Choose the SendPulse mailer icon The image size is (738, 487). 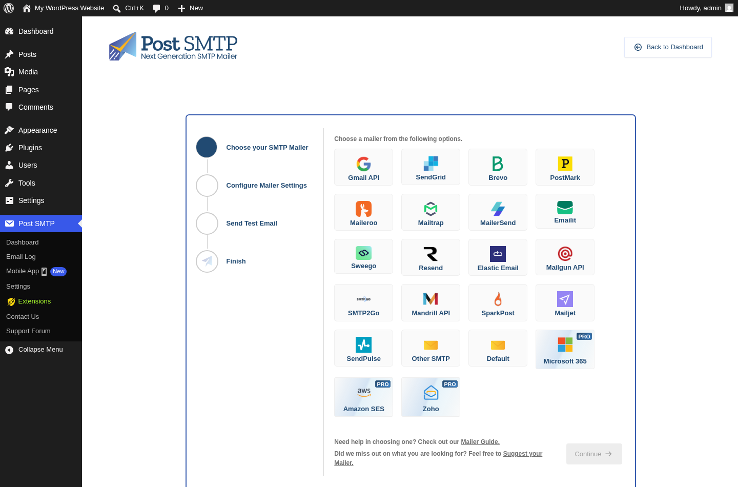[x=363, y=344]
